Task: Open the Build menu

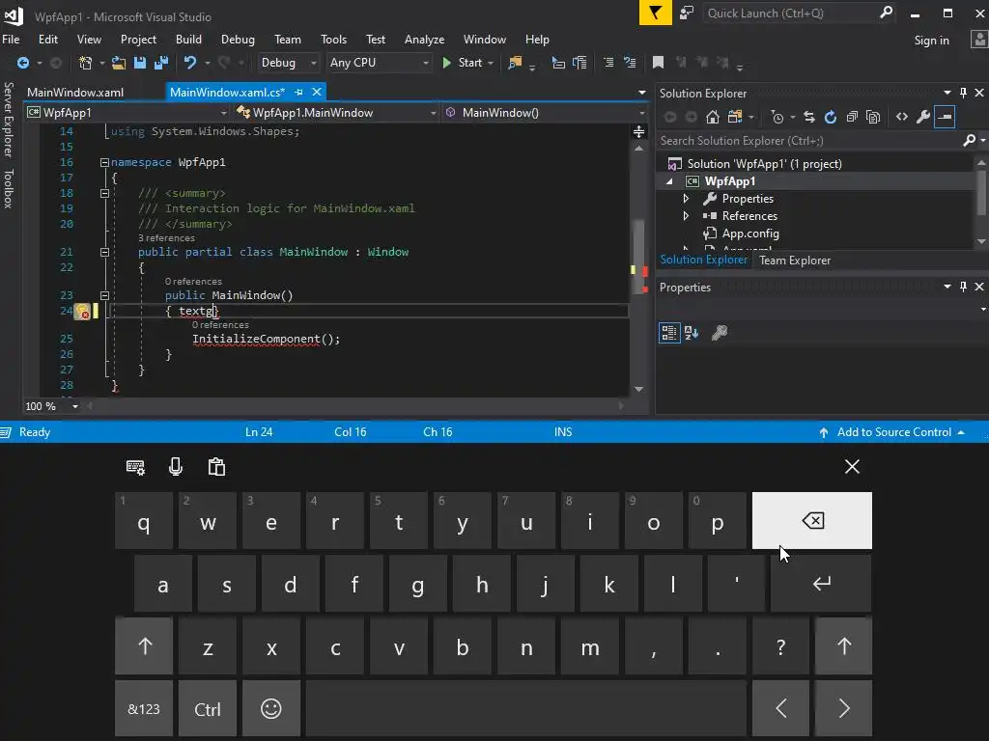Action: (x=188, y=39)
